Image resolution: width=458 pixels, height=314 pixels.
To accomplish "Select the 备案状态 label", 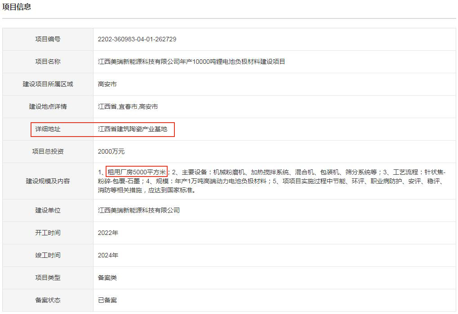I will pos(48,300).
